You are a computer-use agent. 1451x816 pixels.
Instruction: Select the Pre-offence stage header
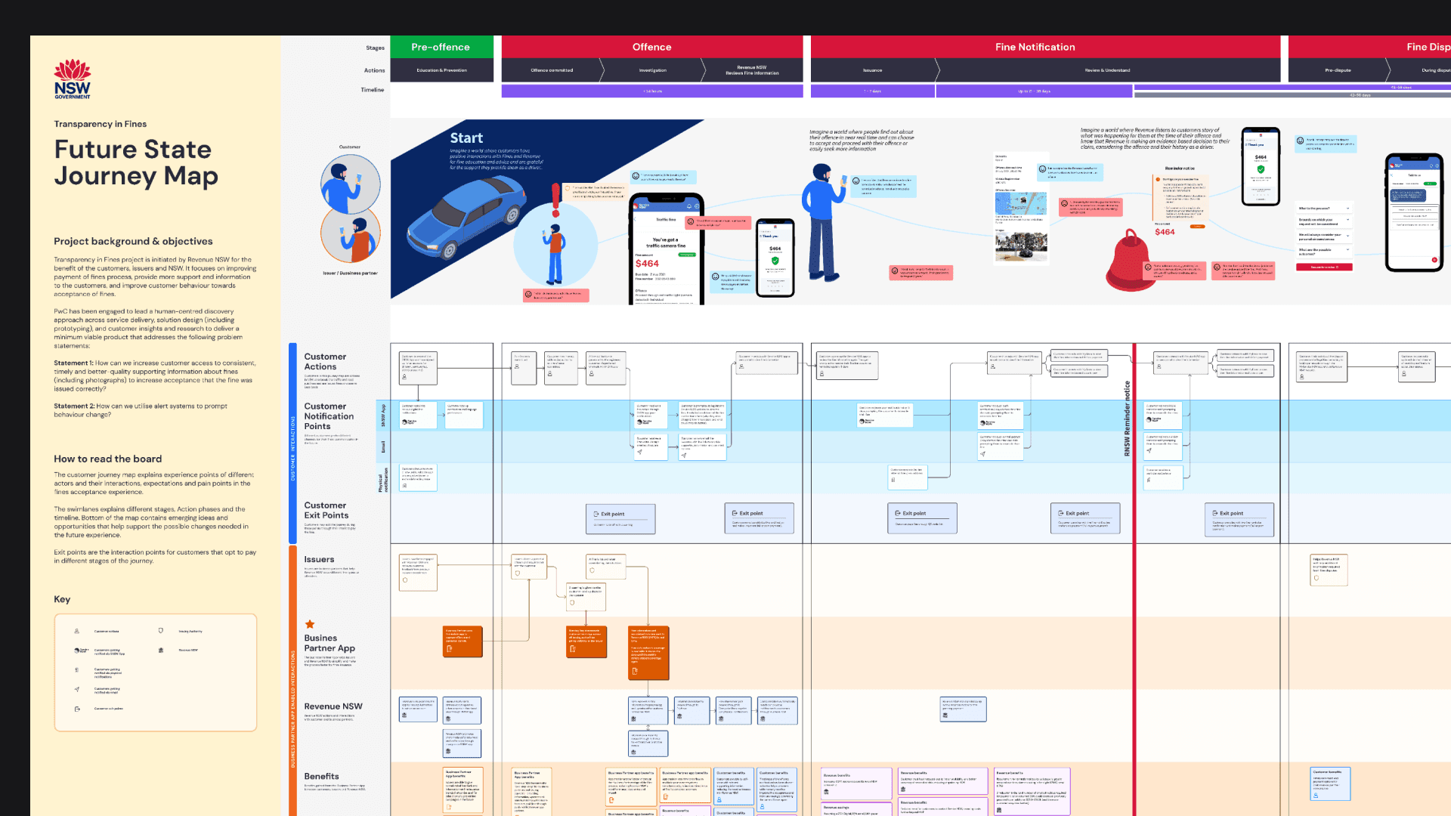(x=441, y=47)
